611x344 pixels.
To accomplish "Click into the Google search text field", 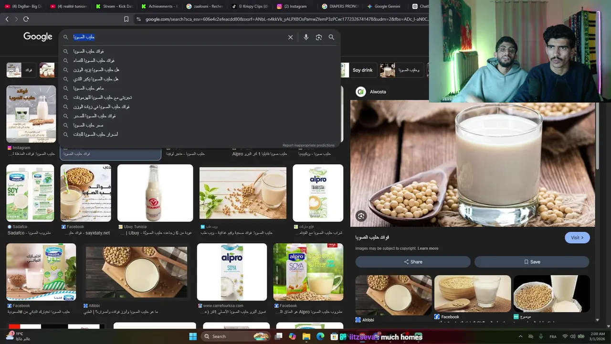I will pos(179,37).
